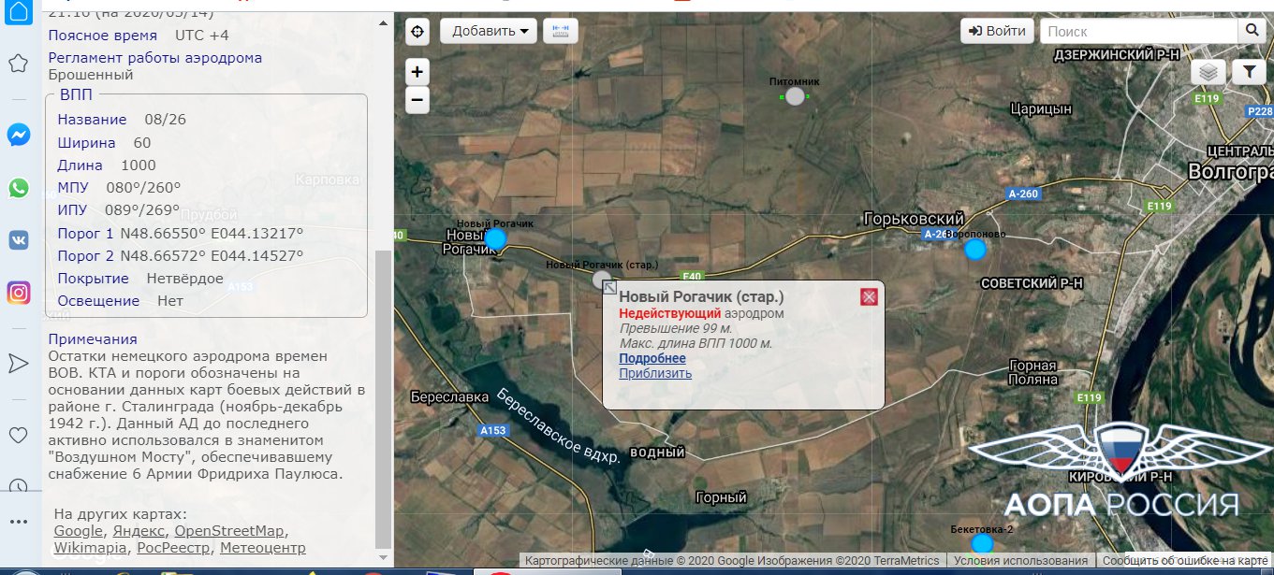Select the grey Новый Рогачик (стар.) marker
This screenshot has height=575, width=1274.
(601, 280)
